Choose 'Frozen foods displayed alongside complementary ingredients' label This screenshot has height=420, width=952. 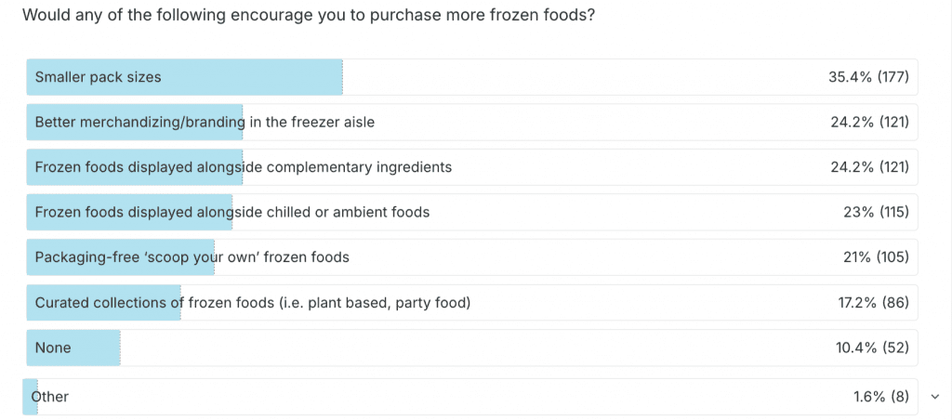[243, 167]
